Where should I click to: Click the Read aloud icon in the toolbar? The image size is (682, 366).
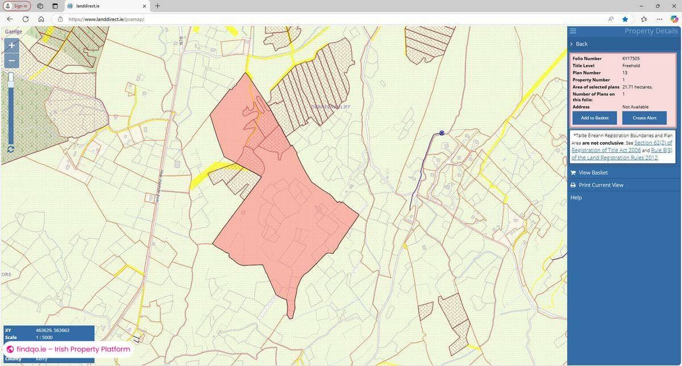611,19
